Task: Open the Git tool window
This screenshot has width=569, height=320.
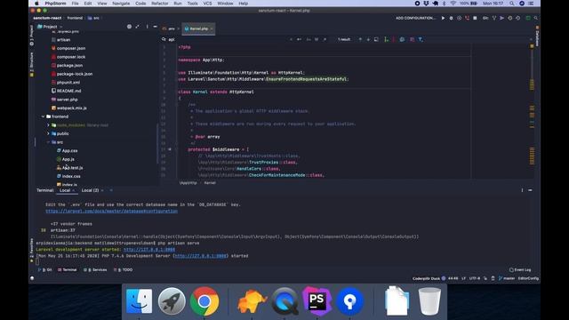Action: click(45, 270)
